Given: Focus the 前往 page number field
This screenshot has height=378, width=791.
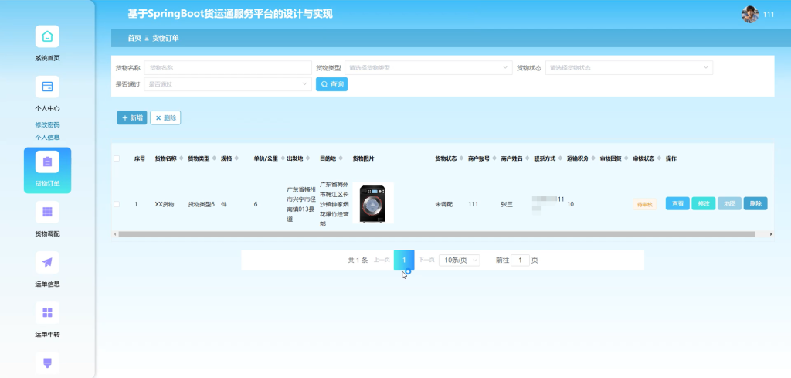Looking at the screenshot, I should coord(520,260).
